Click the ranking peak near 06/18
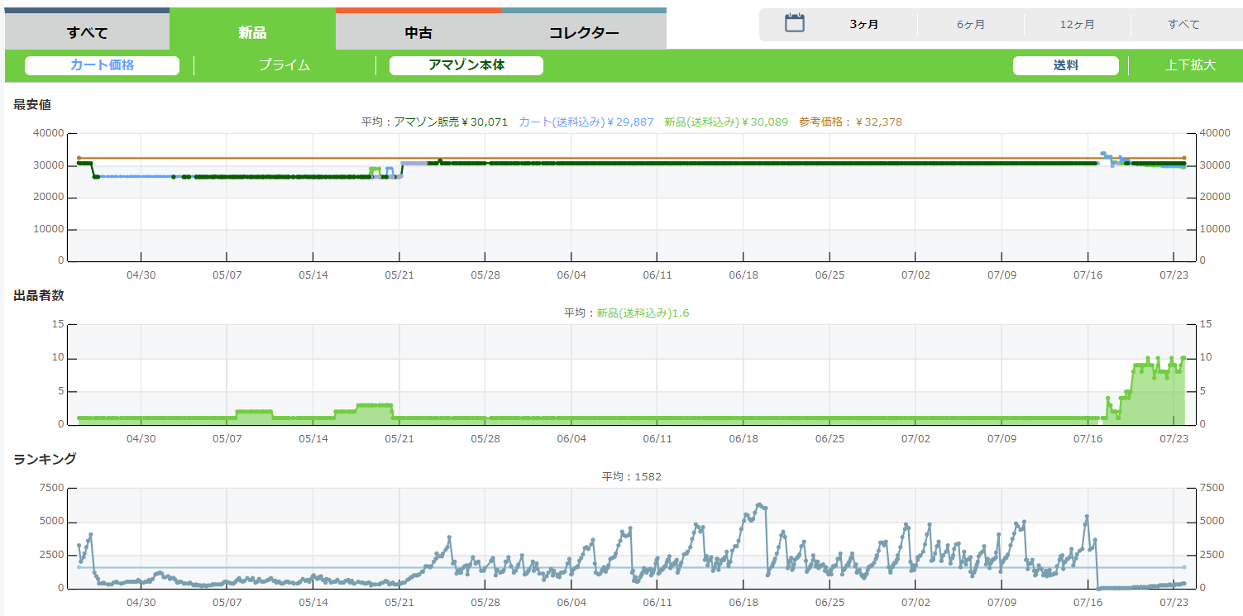The image size is (1243, 616). 758,504
